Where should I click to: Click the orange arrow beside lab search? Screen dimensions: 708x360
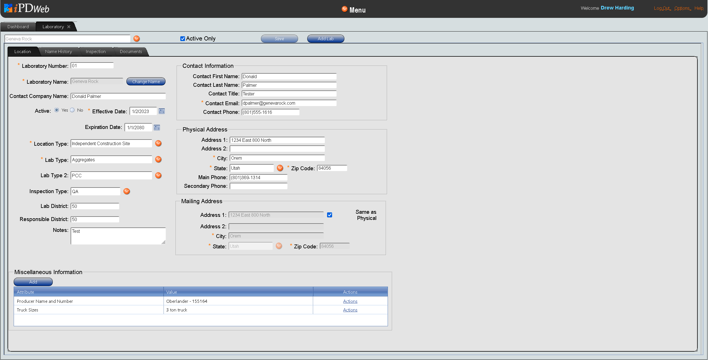pyautogui.click(x=136, y=39)
